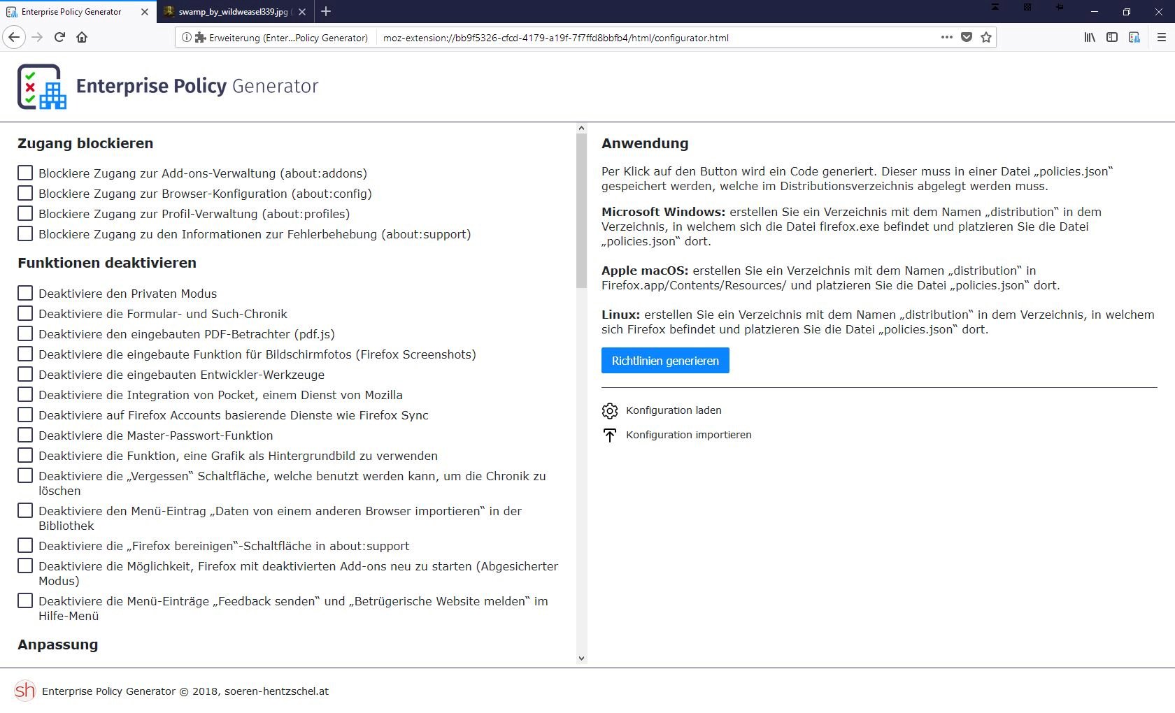The image size is (1175, 713).
Task: Click the options list scrollbar thumb
Action: coord(581,210)
